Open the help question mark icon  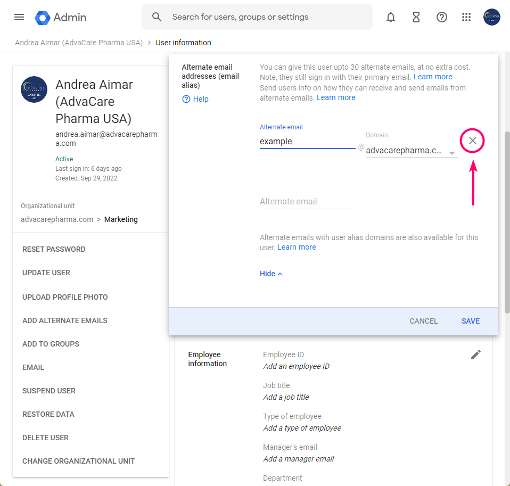(x=441, y=17)
